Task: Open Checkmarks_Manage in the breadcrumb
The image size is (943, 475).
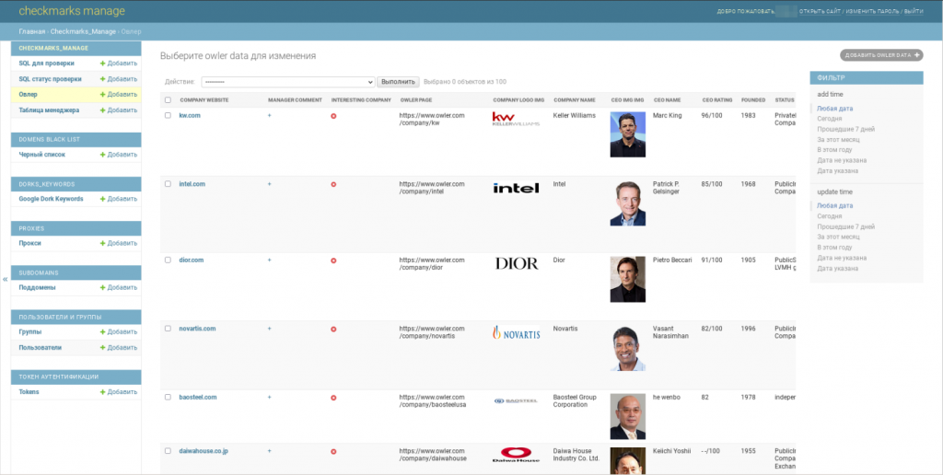Action: tap(83, 32)
